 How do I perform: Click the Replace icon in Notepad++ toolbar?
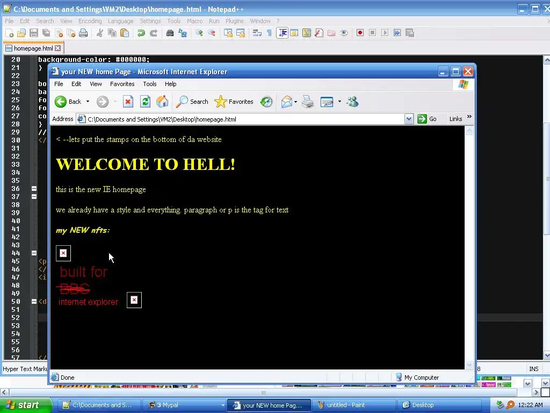pos(183,33)
